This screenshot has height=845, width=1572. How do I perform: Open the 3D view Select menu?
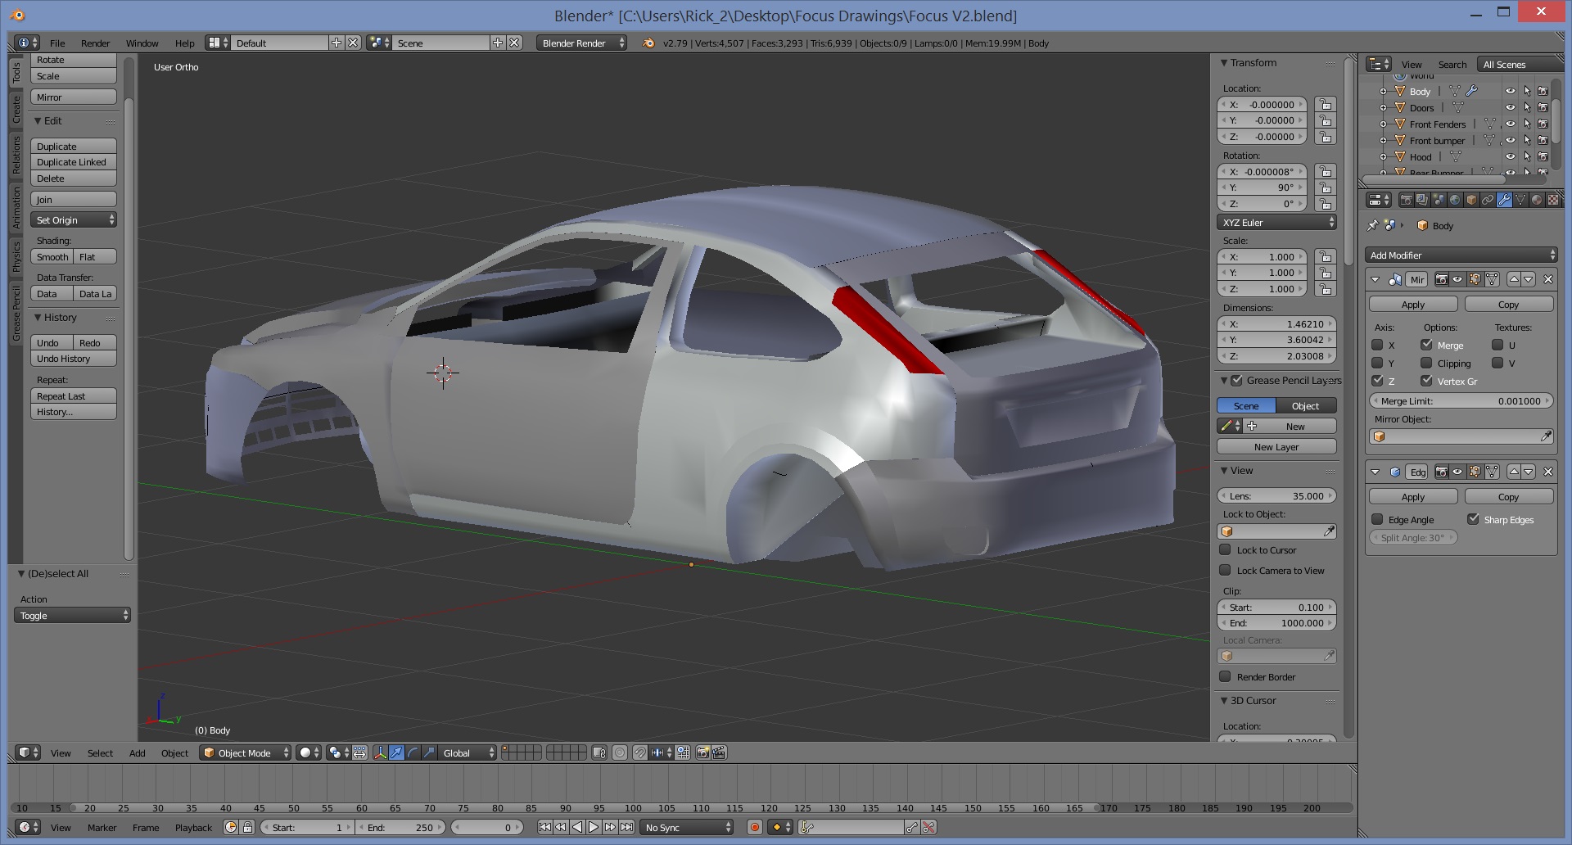coord(100,753)
